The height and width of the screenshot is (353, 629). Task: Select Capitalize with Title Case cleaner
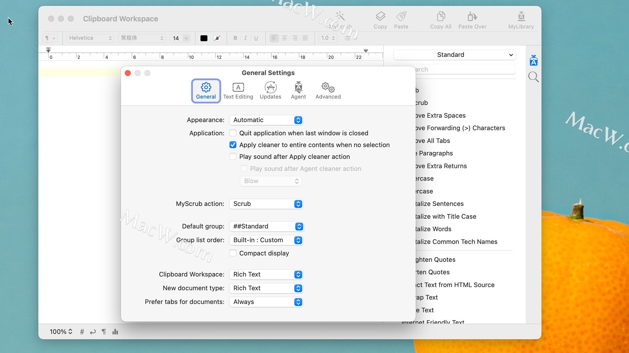point(445,216)
